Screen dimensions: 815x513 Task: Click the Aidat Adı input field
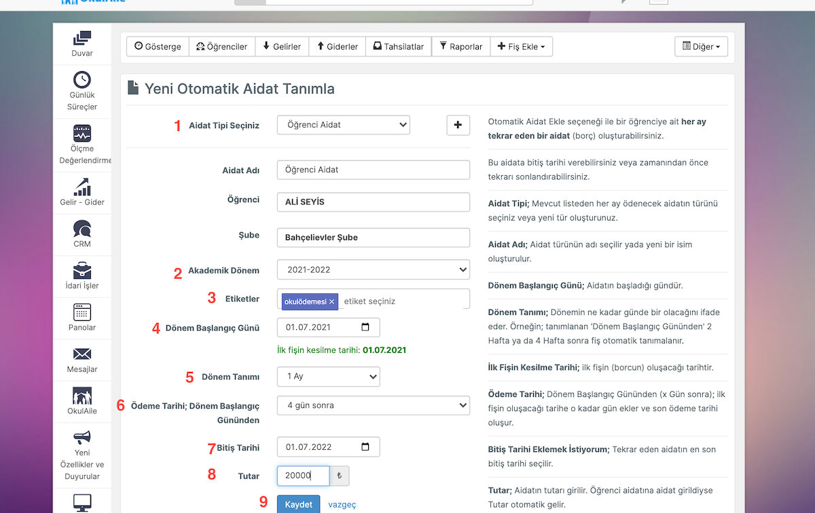coord(374,170)
